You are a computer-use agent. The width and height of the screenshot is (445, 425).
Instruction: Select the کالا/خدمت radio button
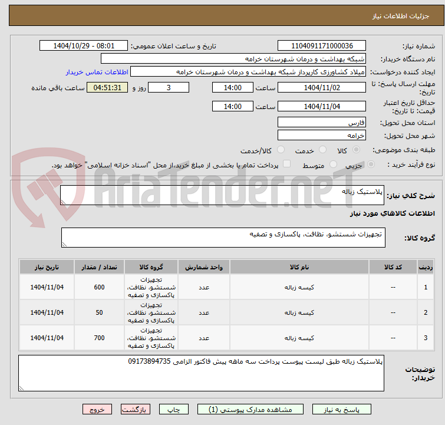[281, 150]
